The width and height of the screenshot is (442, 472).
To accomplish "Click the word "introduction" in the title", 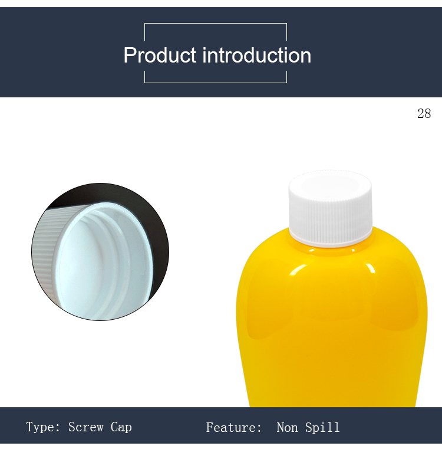I will (x=256, y=55).
